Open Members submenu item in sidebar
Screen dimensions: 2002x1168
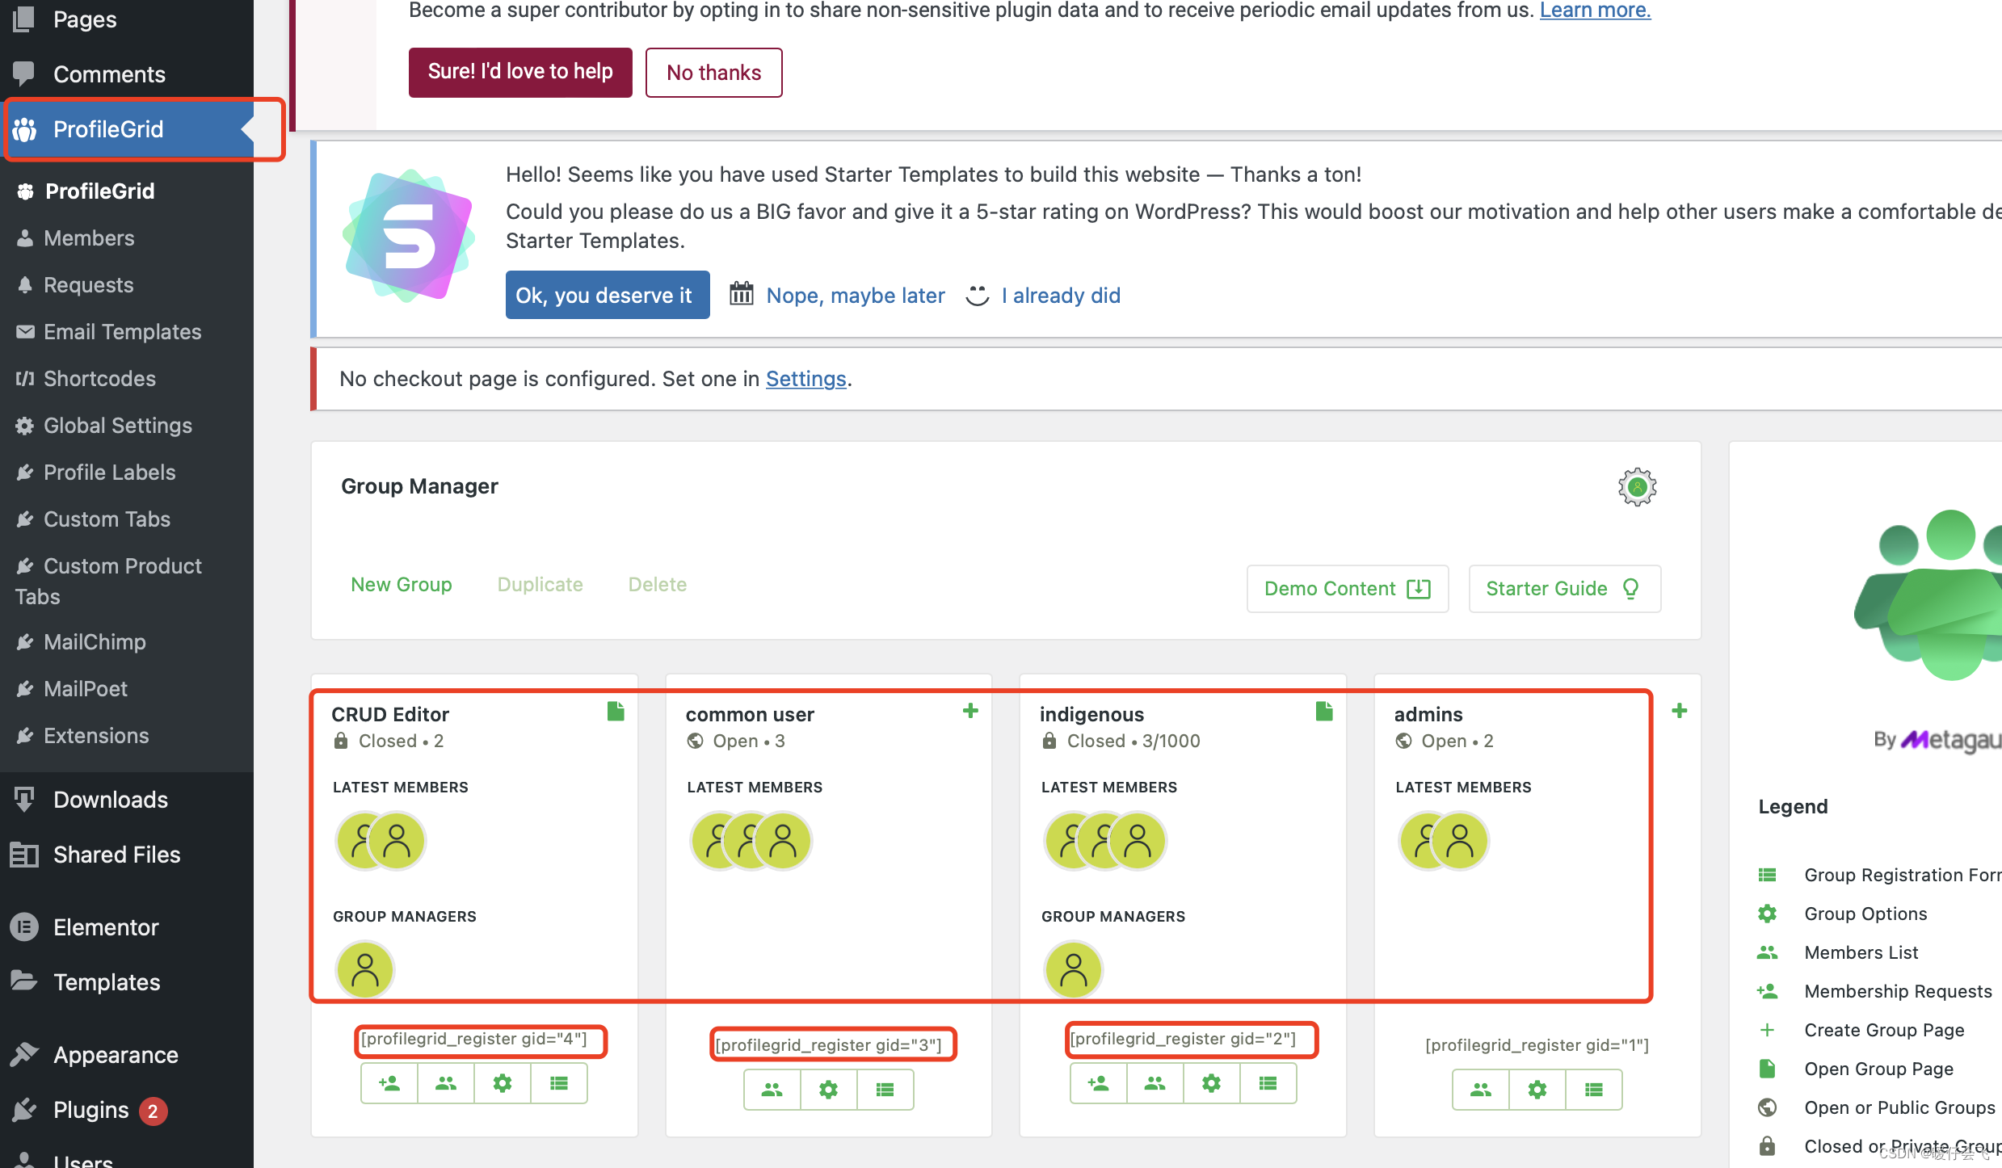click(89, 238)
